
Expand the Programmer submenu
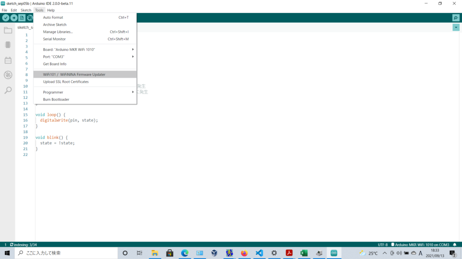tap(85, 92)
